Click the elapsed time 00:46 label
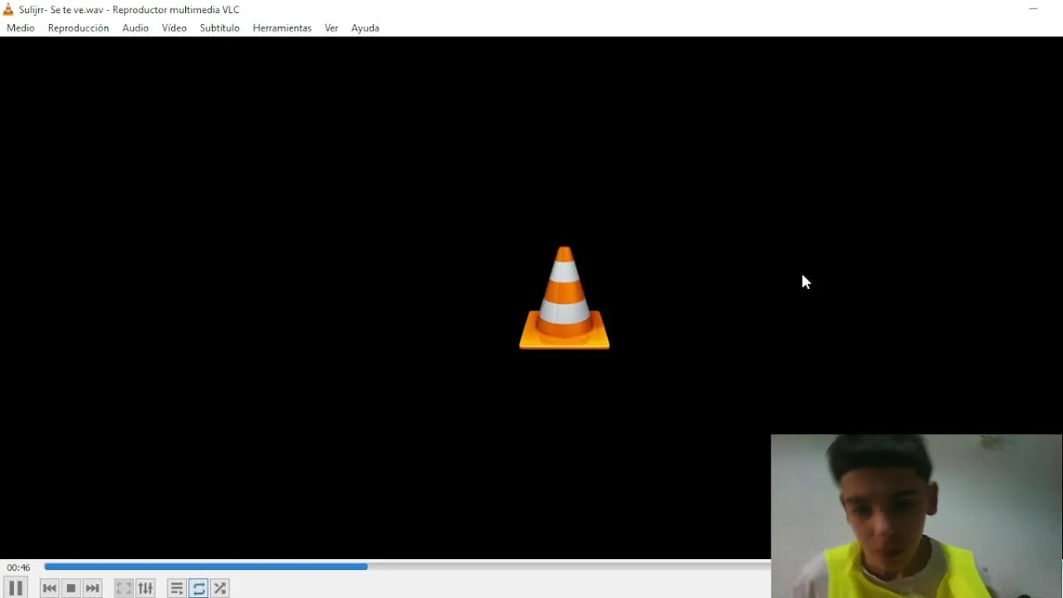Viewport: 1063px width, 598px height. (x=19, y=568)
